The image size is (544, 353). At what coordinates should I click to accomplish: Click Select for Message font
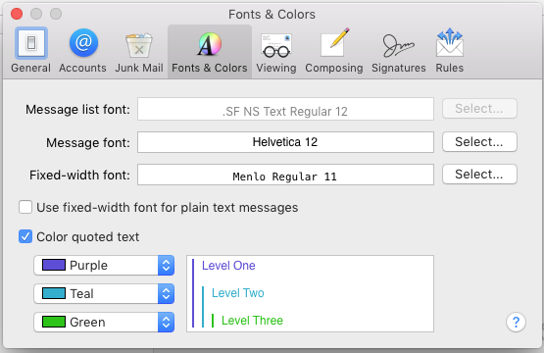pyautogui.click(x=479, y=141)
